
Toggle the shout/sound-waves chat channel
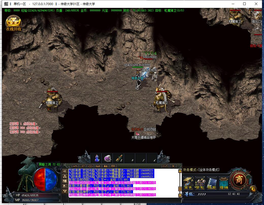65,171
